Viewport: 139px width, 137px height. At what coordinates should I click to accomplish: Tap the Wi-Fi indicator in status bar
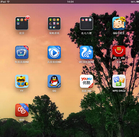click(8, 2)
